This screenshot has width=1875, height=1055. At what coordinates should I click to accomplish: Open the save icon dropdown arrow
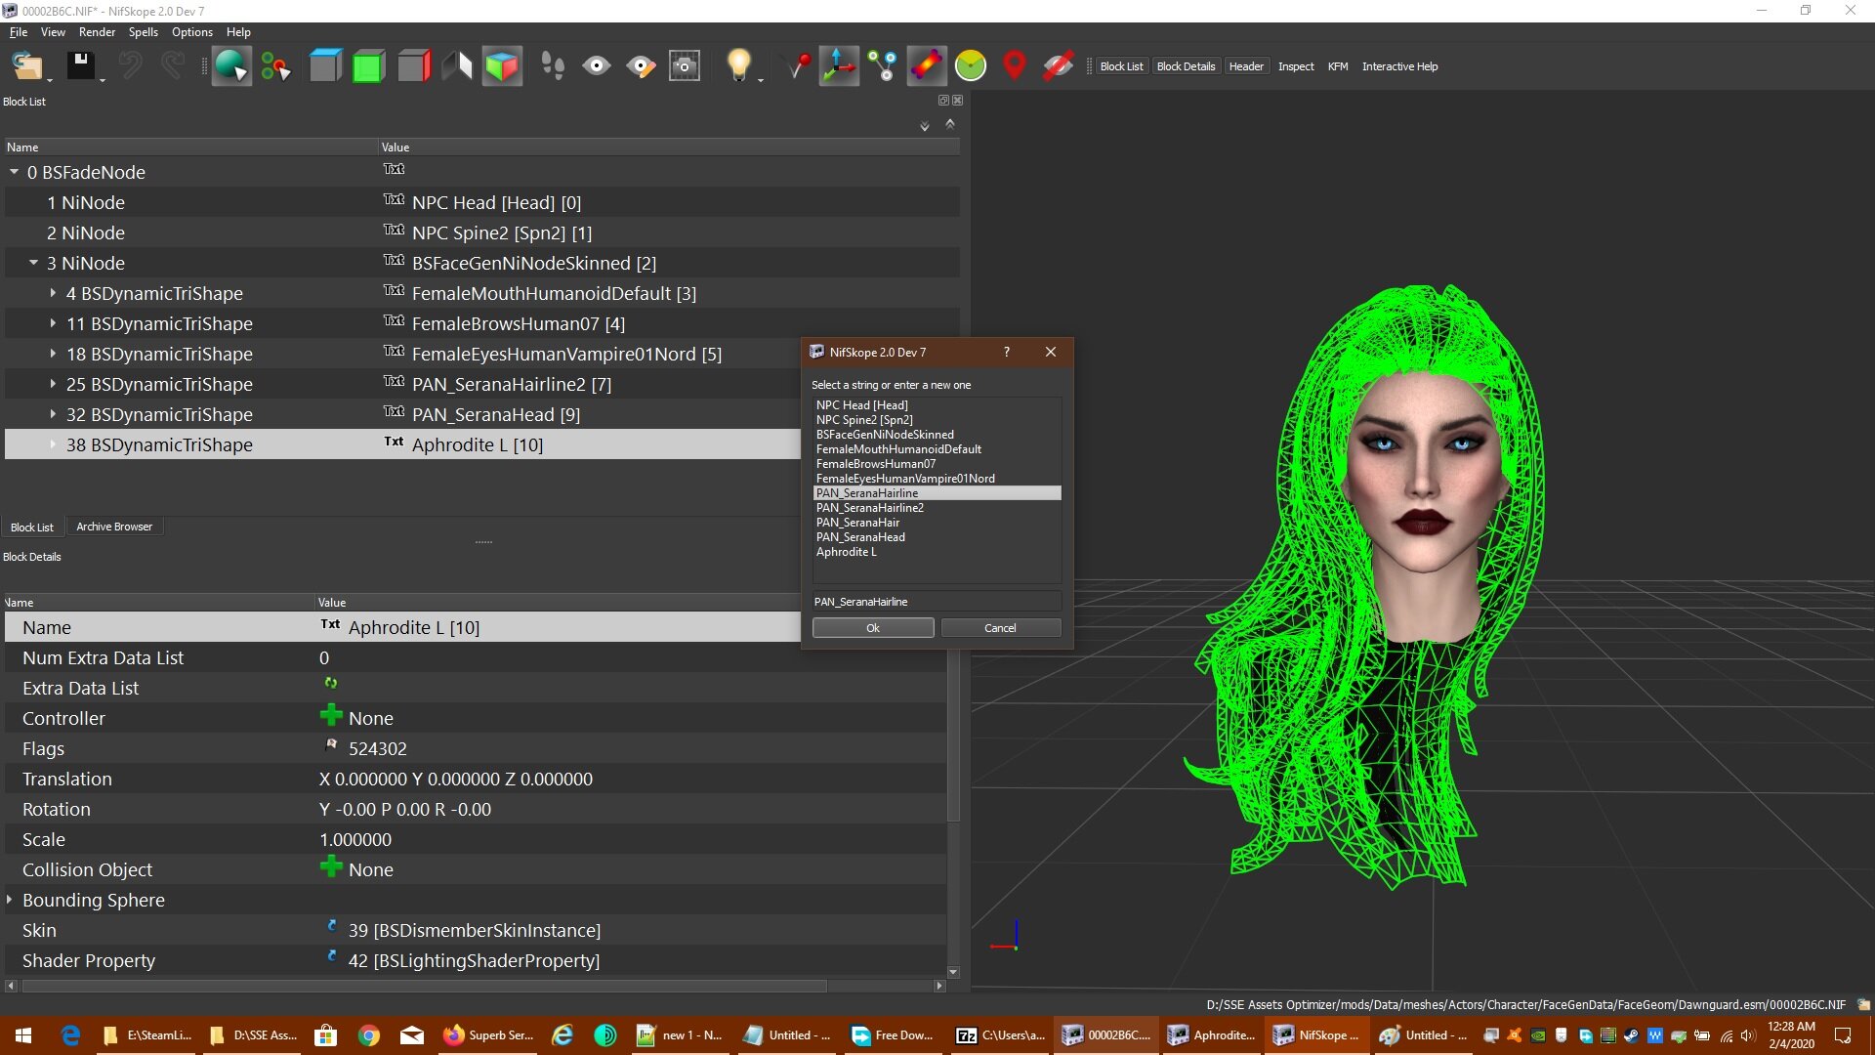click(x=102, y=79)
